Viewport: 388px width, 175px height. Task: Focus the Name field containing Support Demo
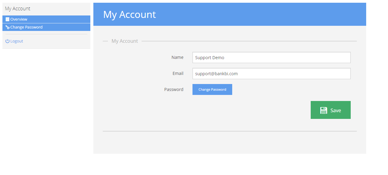click(x=272, y=57)
